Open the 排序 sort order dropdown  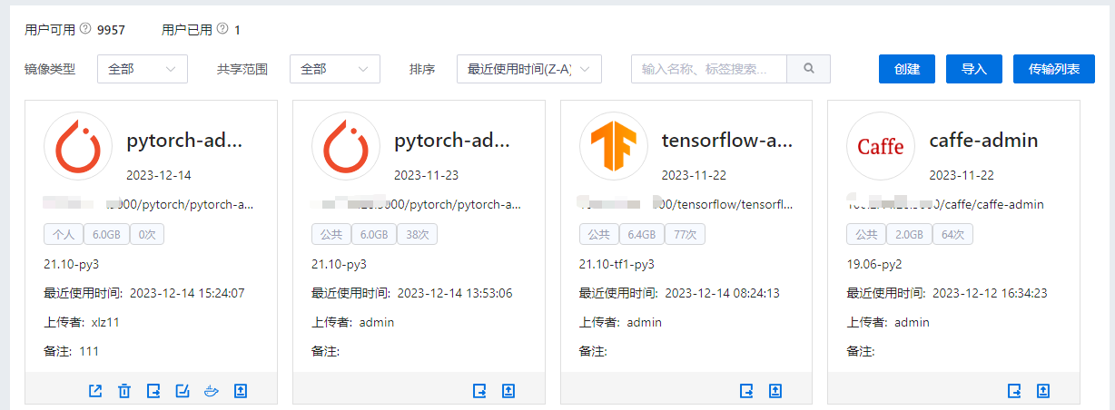click(x=528, y=69)
